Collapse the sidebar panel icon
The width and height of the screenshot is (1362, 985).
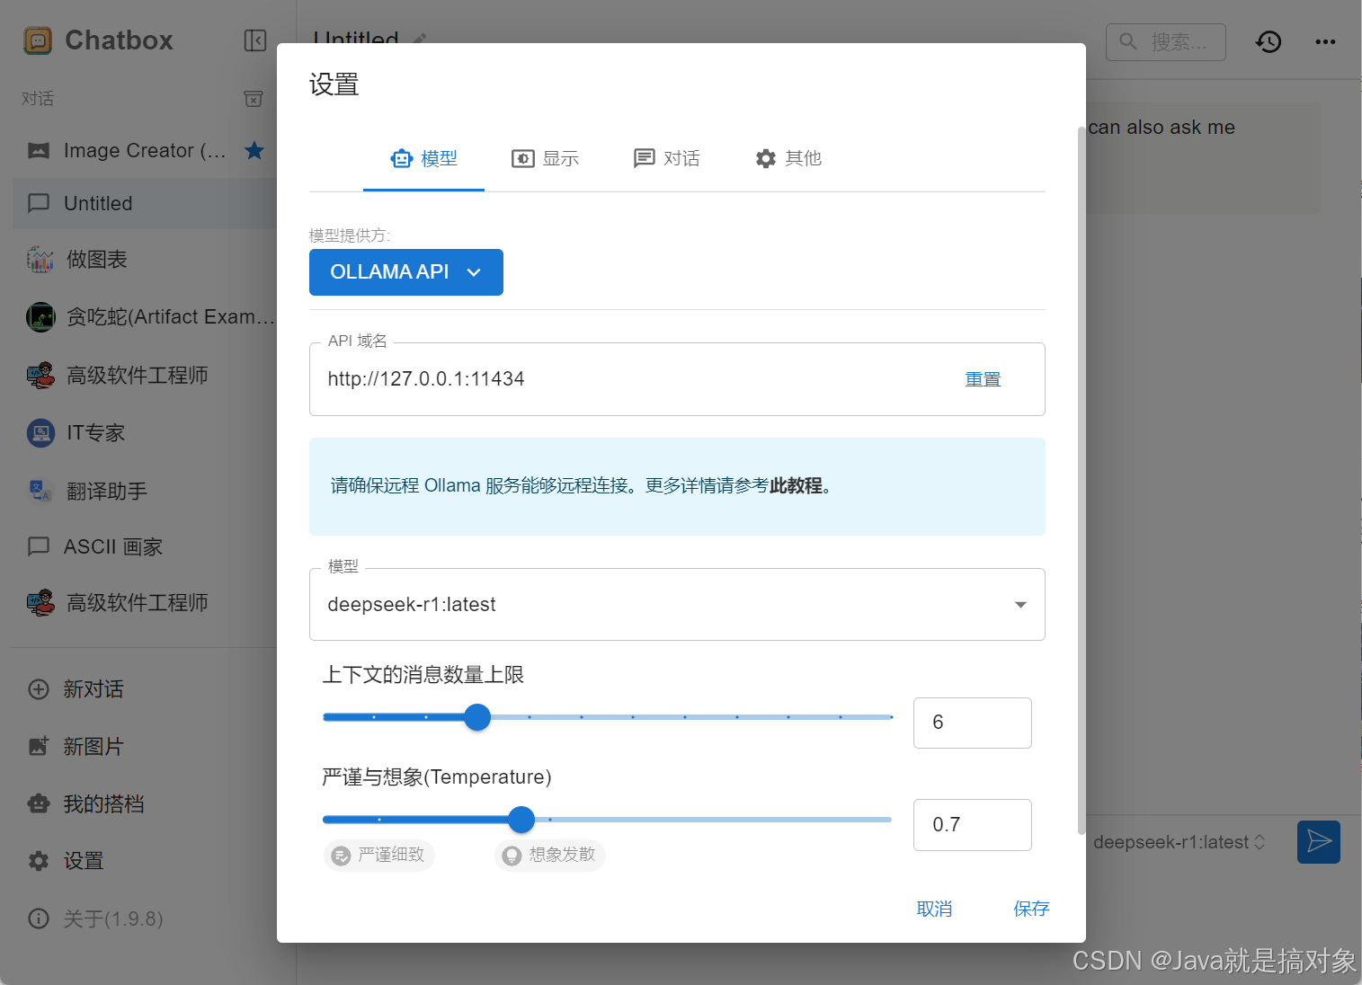point(255,40)
